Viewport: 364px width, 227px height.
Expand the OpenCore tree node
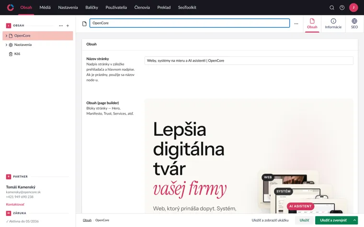pos(6,36)
